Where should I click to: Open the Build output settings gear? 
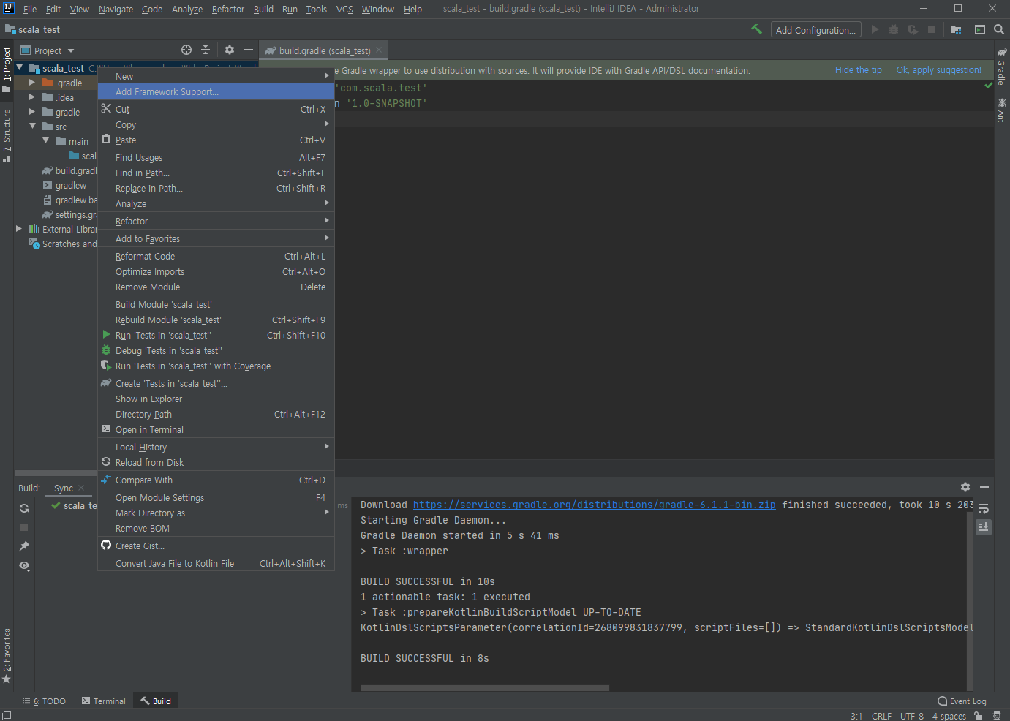point(965,487)
